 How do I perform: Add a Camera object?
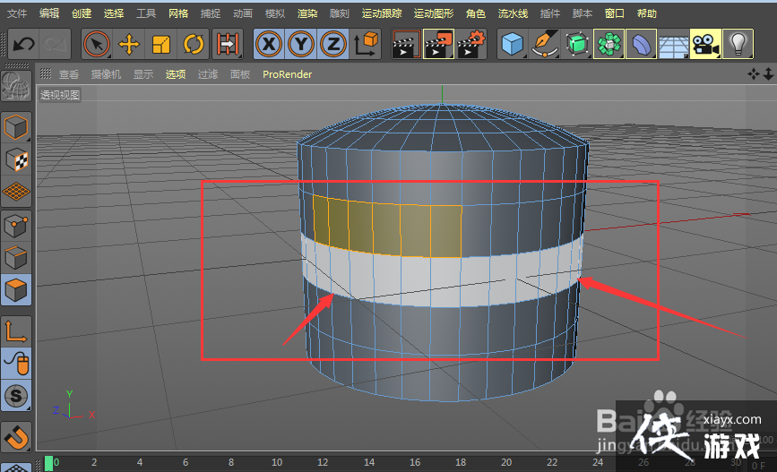(x=705, y=43)
